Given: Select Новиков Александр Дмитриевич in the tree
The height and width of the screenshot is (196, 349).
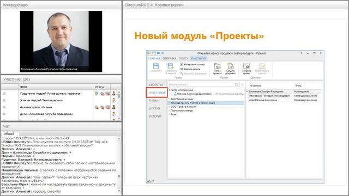Looking at the screenshot, I should 195,94.
